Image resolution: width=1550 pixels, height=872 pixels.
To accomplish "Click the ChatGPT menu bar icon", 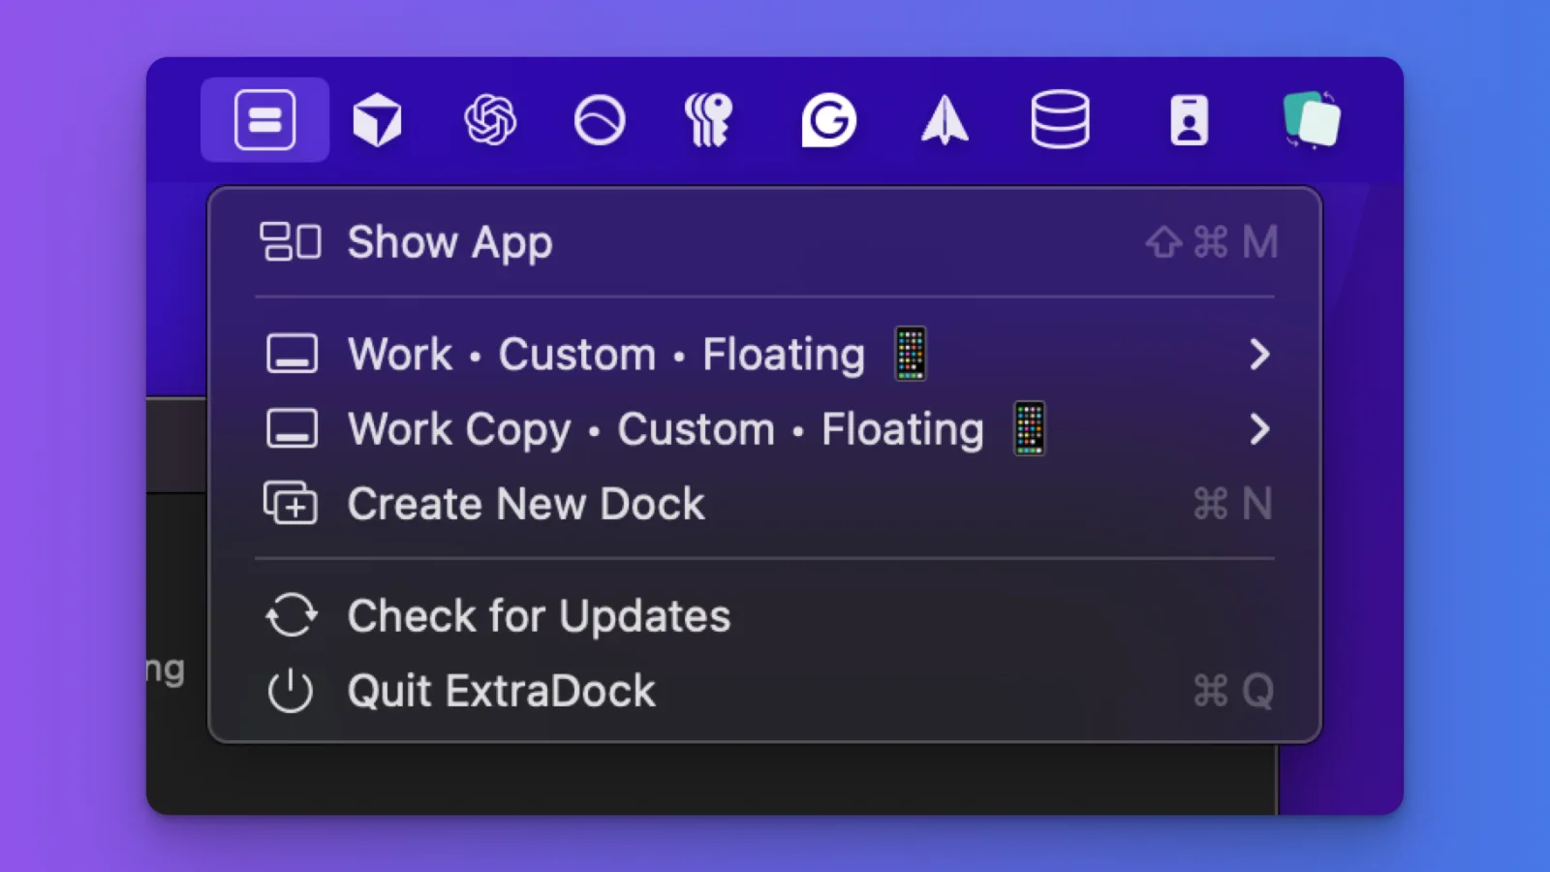I will (x=490, y=120).
